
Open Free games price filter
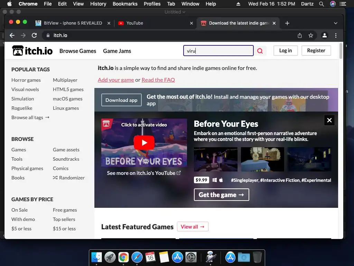pyautogui.click(x=65, y=210)
